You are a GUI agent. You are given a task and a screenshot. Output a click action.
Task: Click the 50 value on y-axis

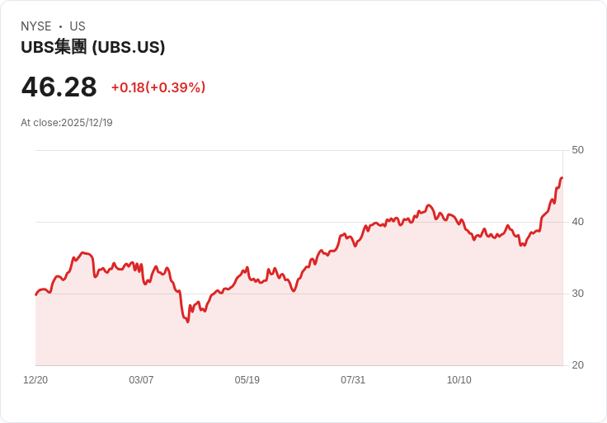point(577,150)
